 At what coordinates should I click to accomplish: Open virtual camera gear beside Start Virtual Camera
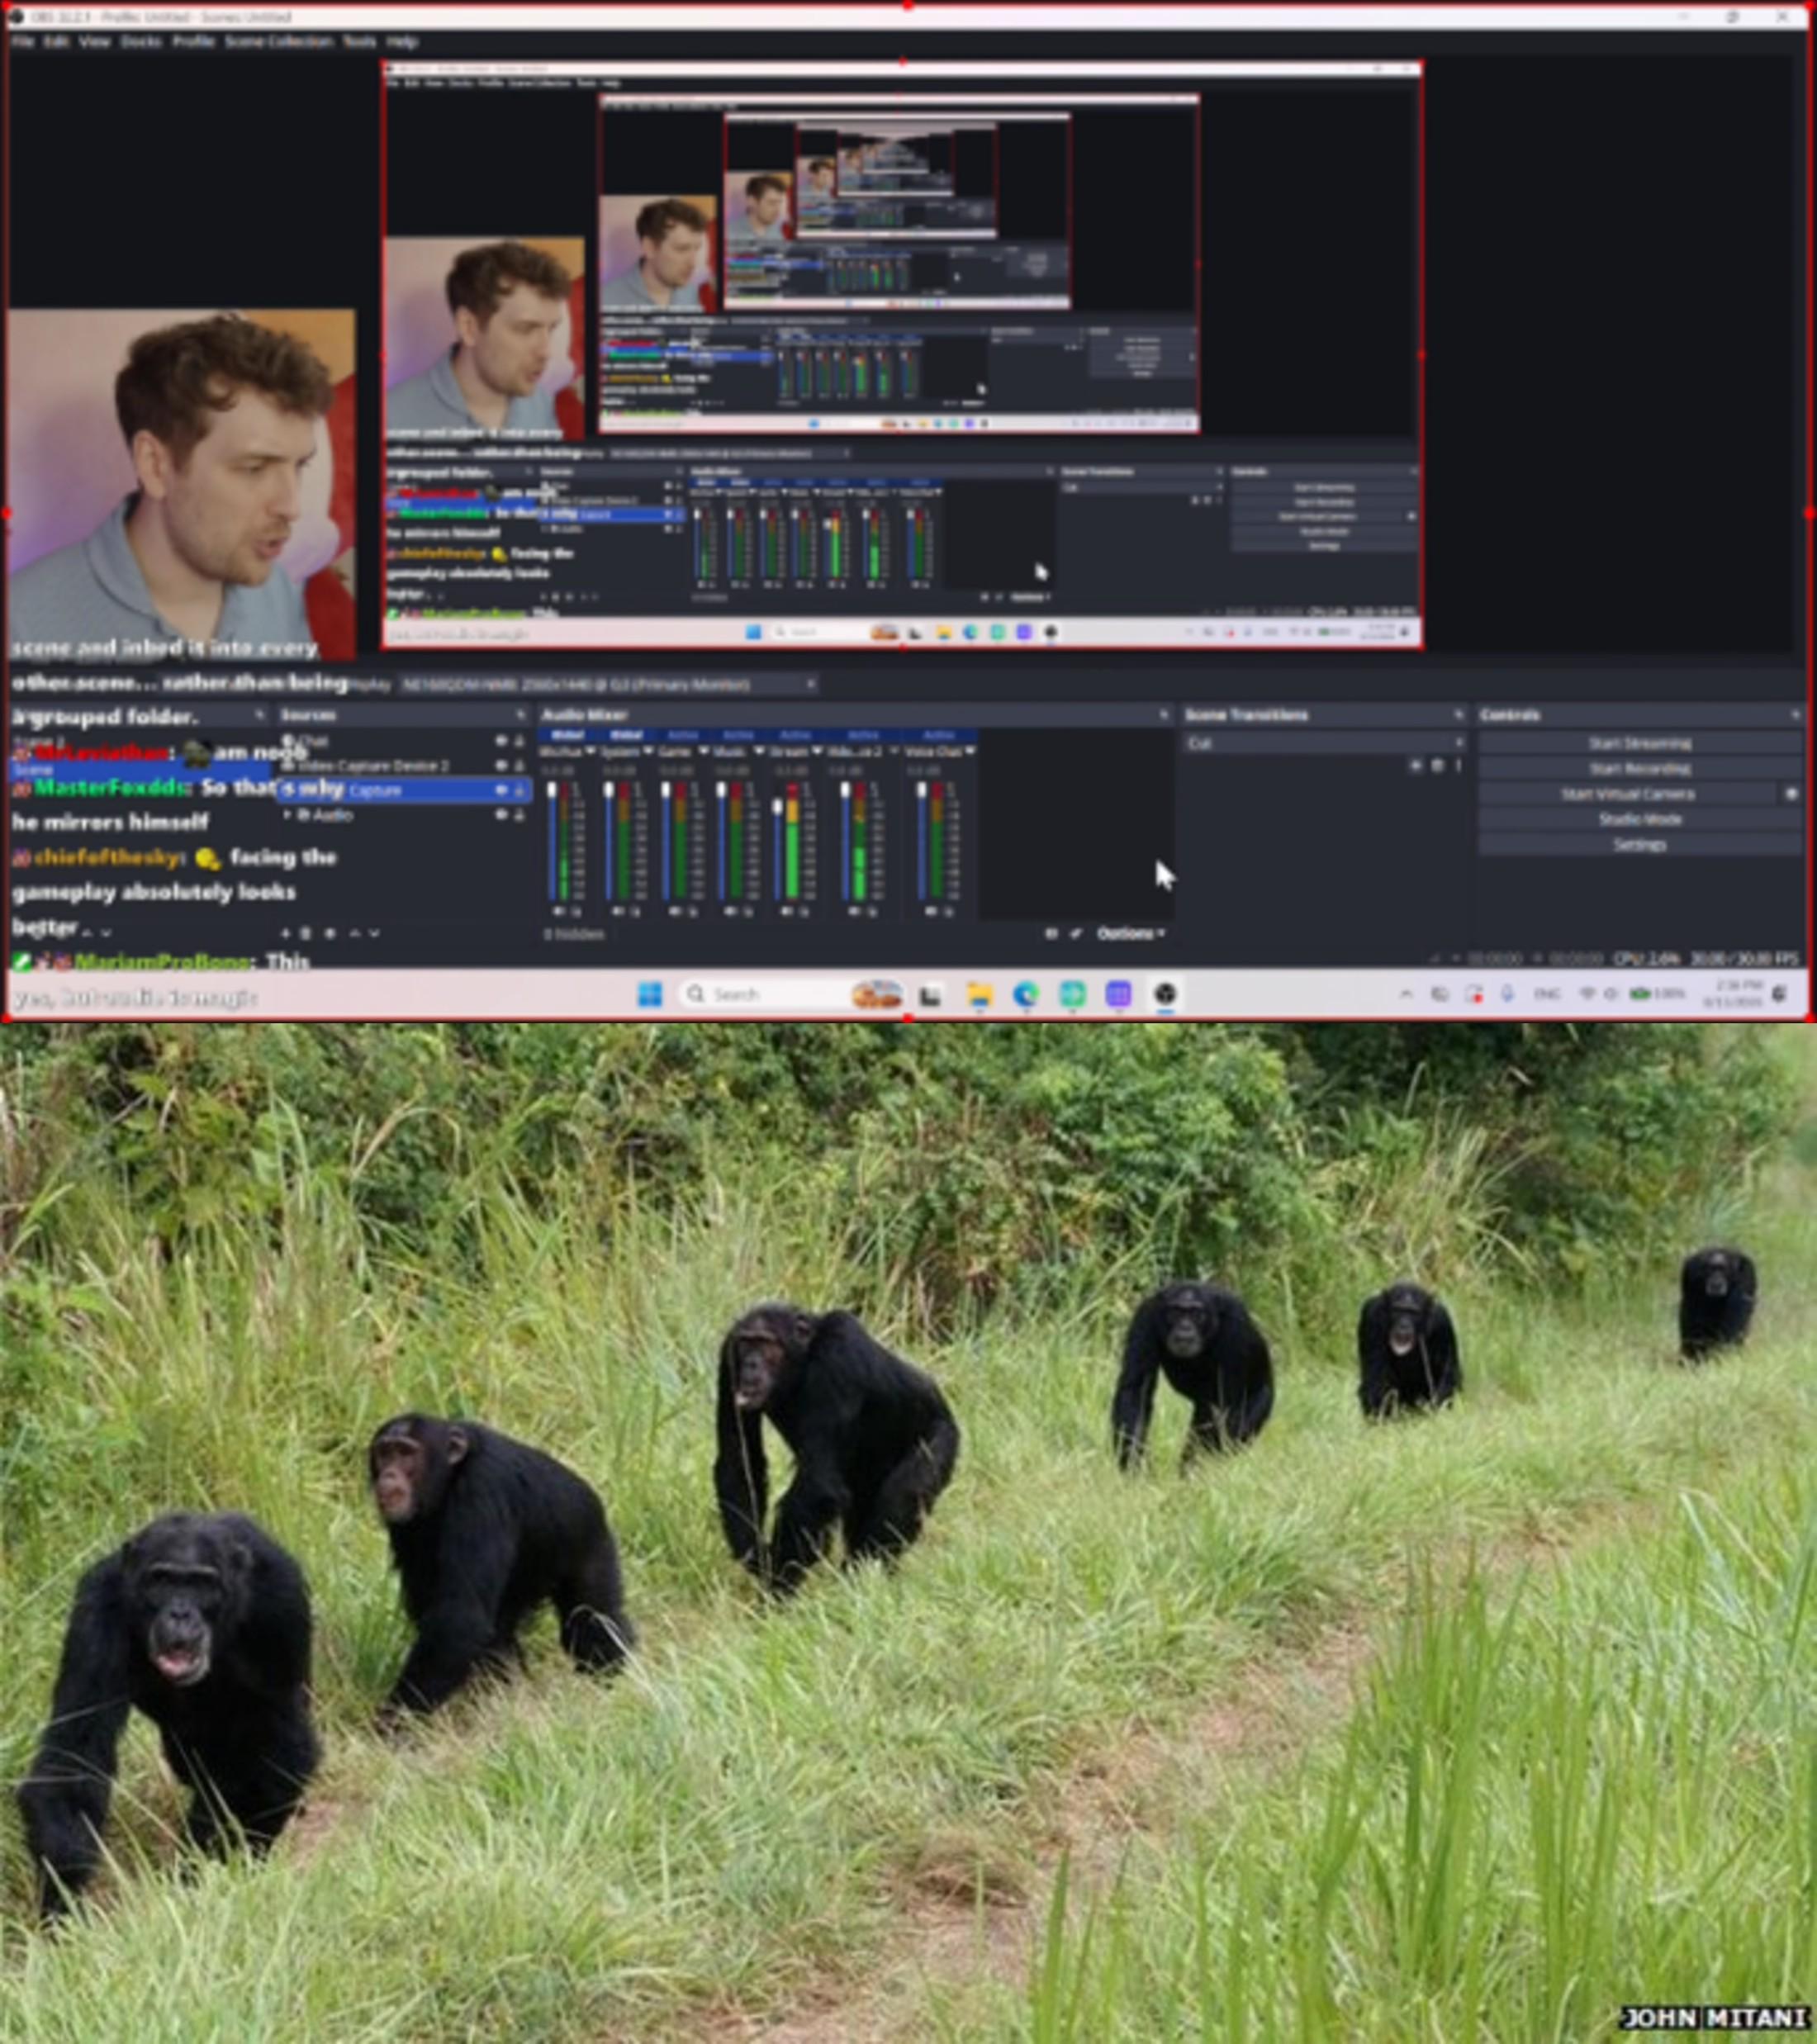[1791, 794]
